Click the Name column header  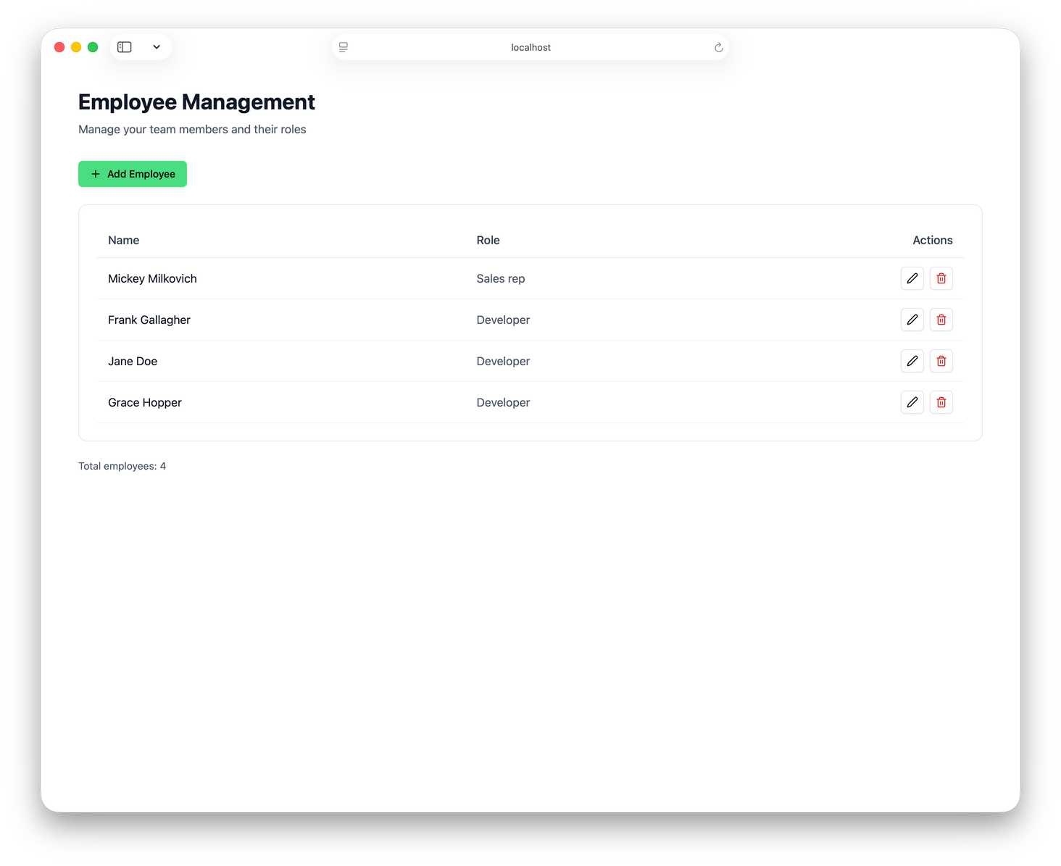point(124,241)
